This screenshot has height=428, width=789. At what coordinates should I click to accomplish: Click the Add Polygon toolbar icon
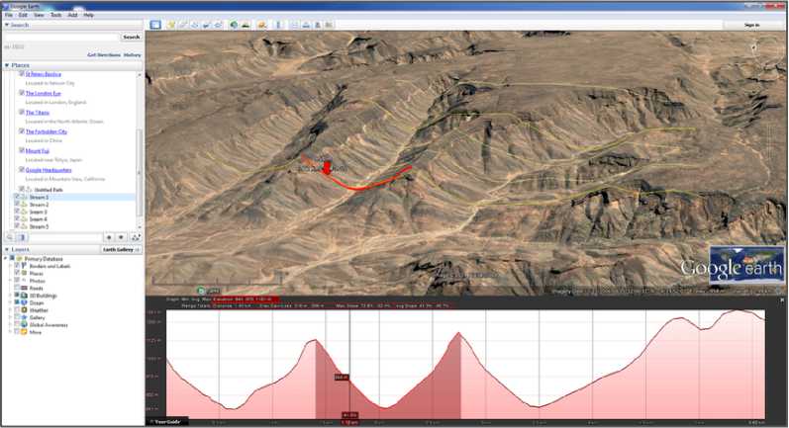point(183,25)
